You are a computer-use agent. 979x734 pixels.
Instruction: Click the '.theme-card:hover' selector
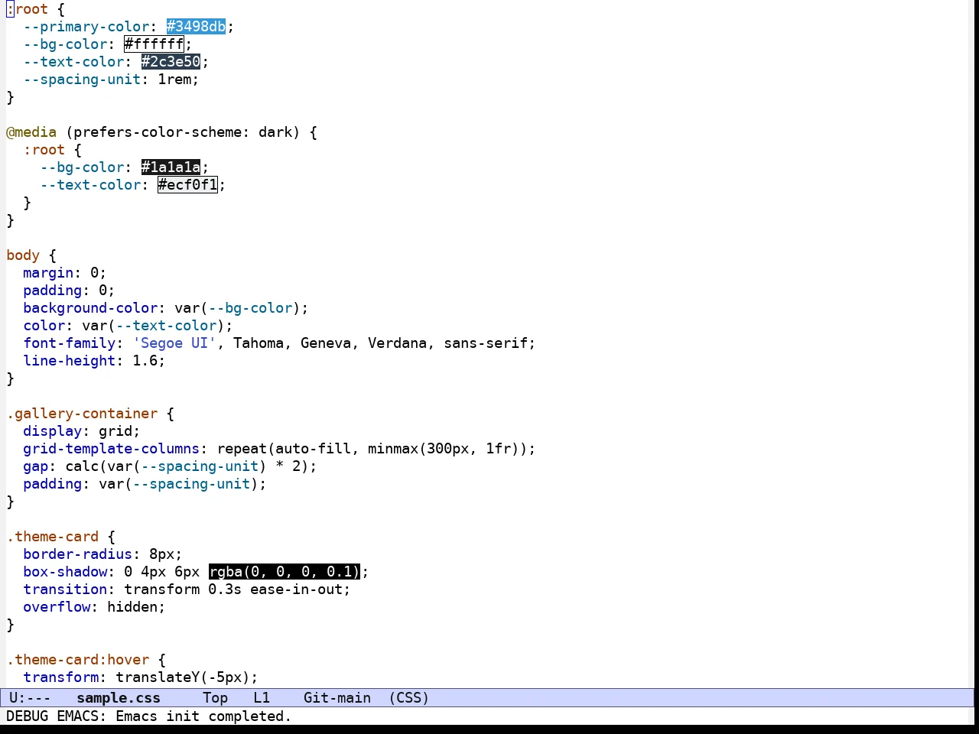78,660
